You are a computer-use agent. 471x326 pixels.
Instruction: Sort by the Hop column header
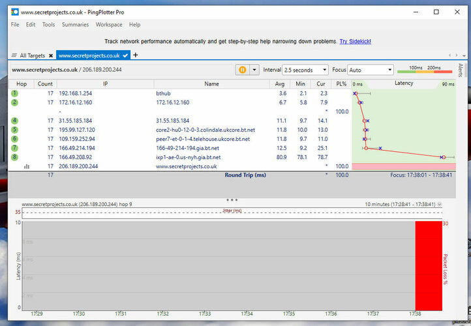(x=22, y=84)
